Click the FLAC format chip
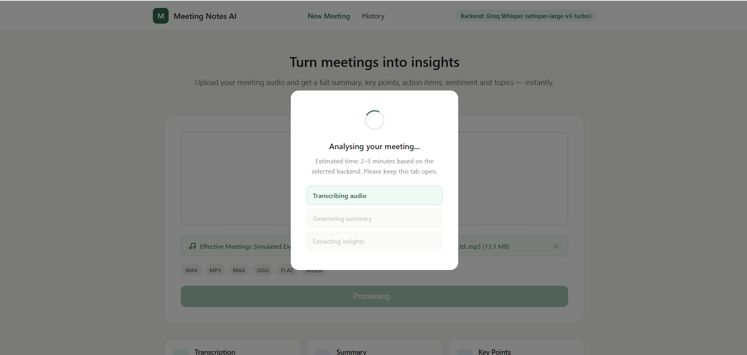The width and height of the screenshot is (747, 355). point(286,270)
